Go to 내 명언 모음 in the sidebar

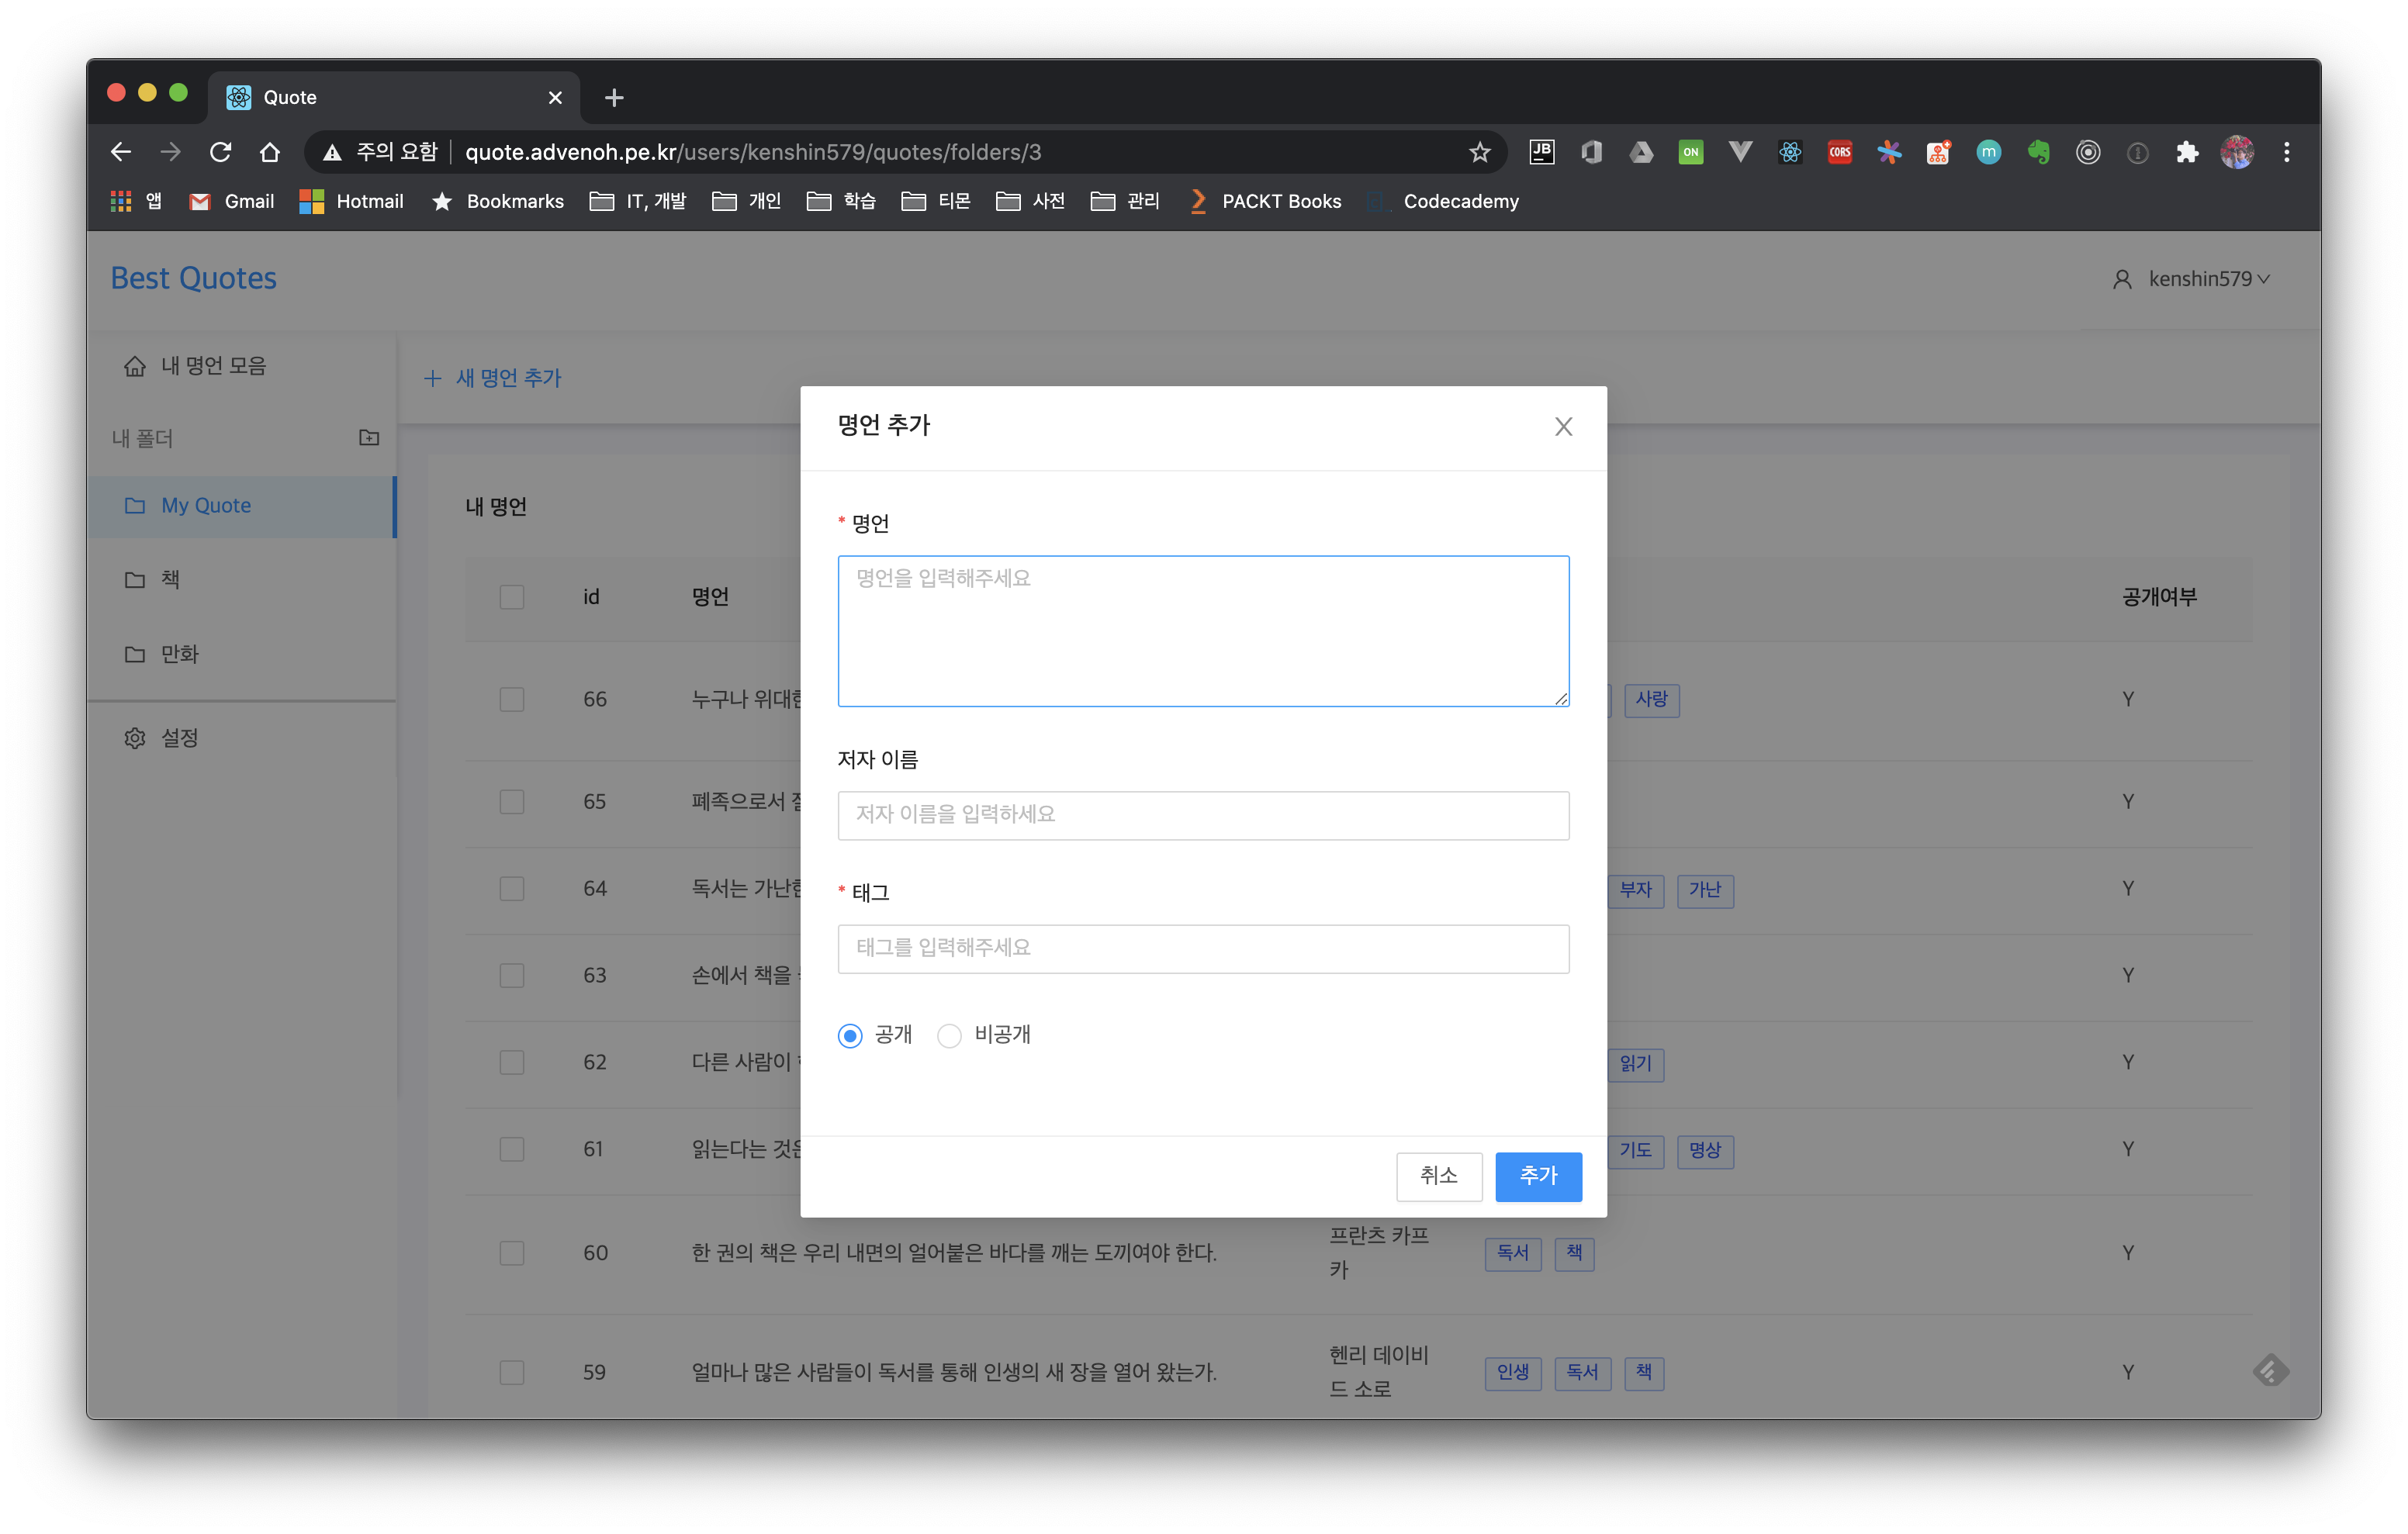[x=212, y=366]
